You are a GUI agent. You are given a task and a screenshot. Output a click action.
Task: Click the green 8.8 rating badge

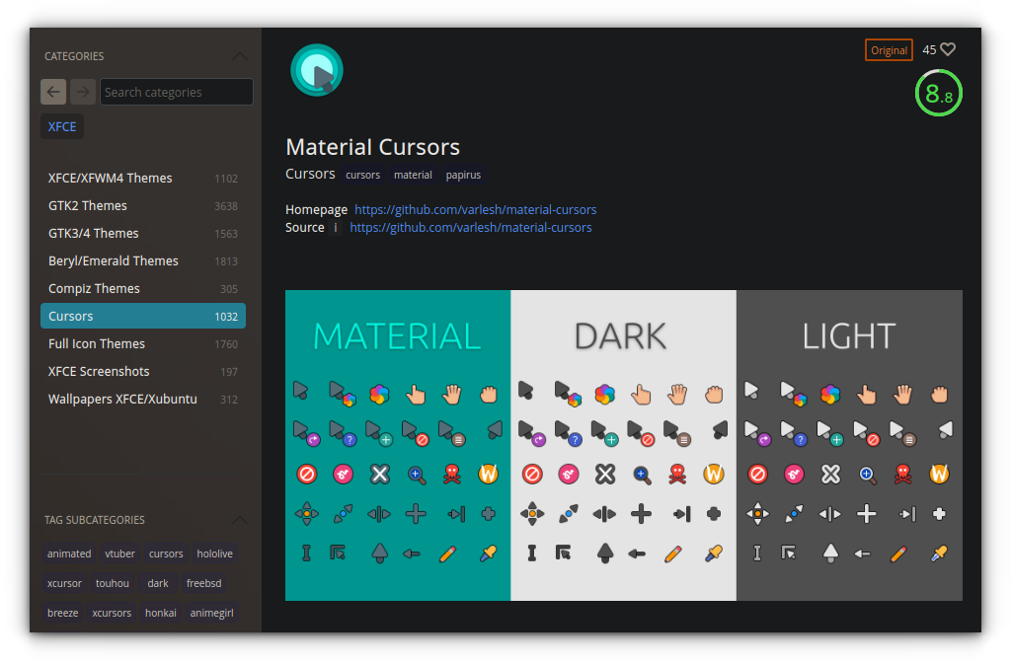tap(938, 93)
